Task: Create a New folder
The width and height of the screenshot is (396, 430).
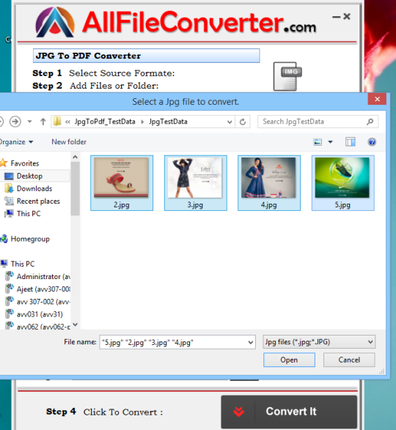Action: (69, 142)
